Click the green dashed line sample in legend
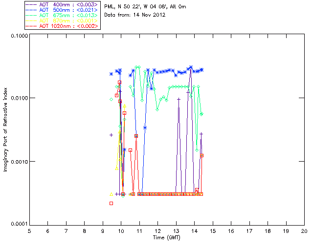Image resolution: width=313 pixels, height=250 pixels. (x=31, y=16)
